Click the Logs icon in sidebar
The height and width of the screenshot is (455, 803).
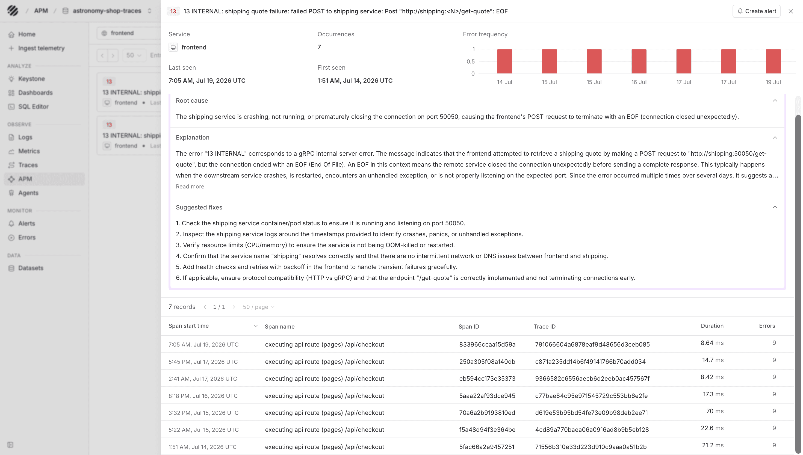pyautogui.click(x=11, y=137)
